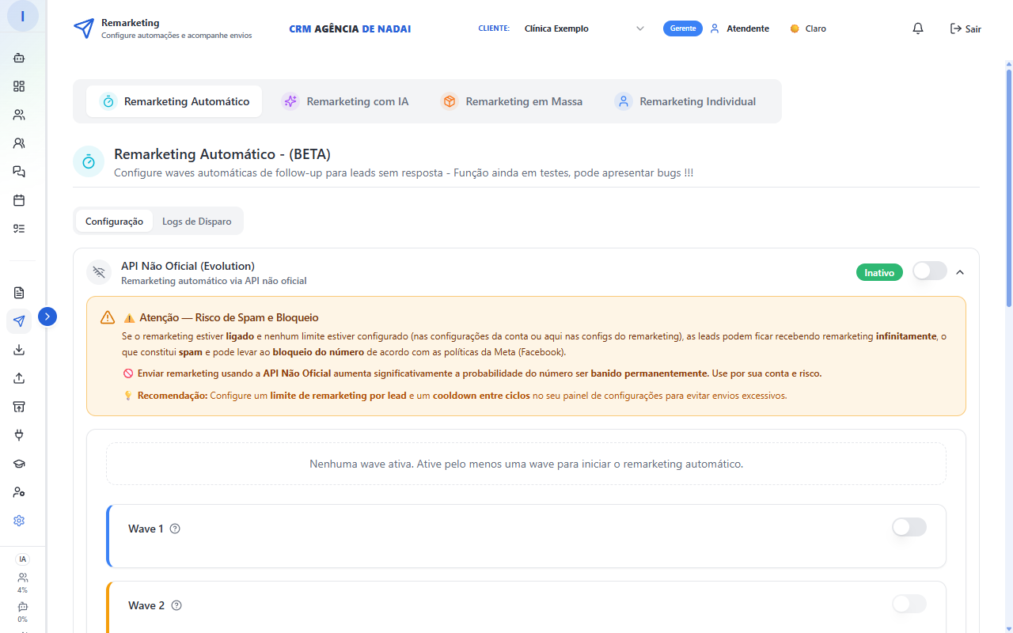Screen dimensions: 1013x633
Task: Enable the Wave 1 switch
Action: coord(909,527)
